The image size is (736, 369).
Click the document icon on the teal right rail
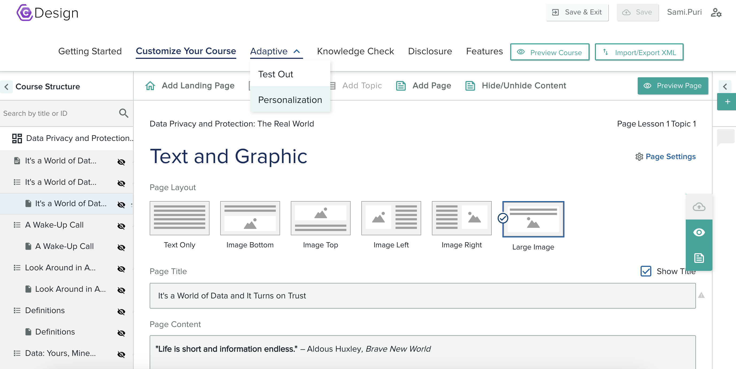699,258
